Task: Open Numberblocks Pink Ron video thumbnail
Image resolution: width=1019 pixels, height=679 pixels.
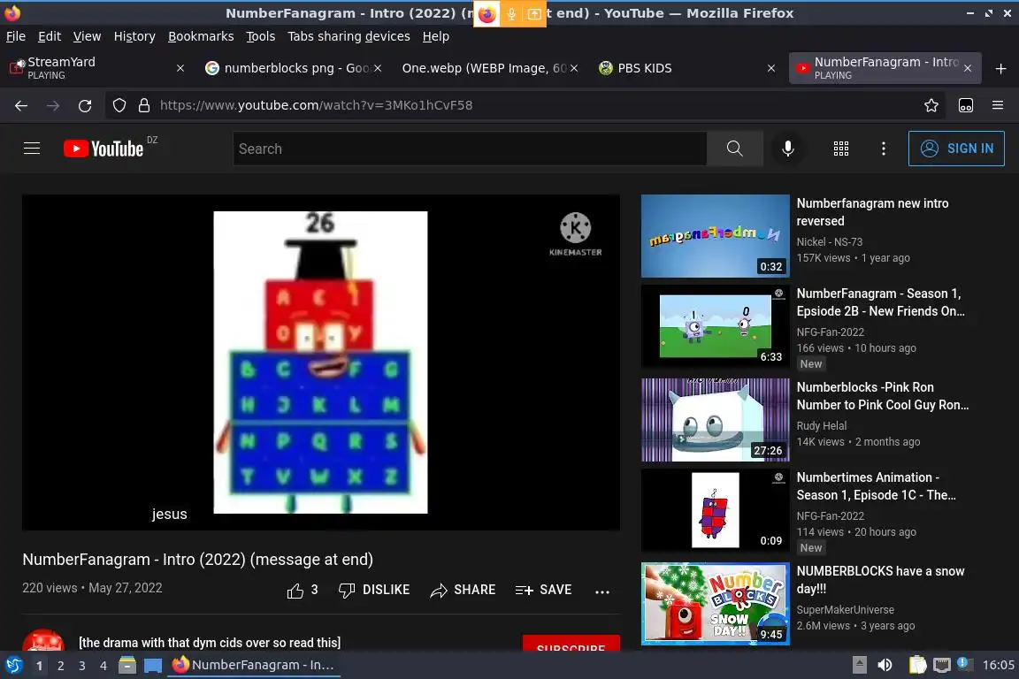Action: [x=715, y=420]
